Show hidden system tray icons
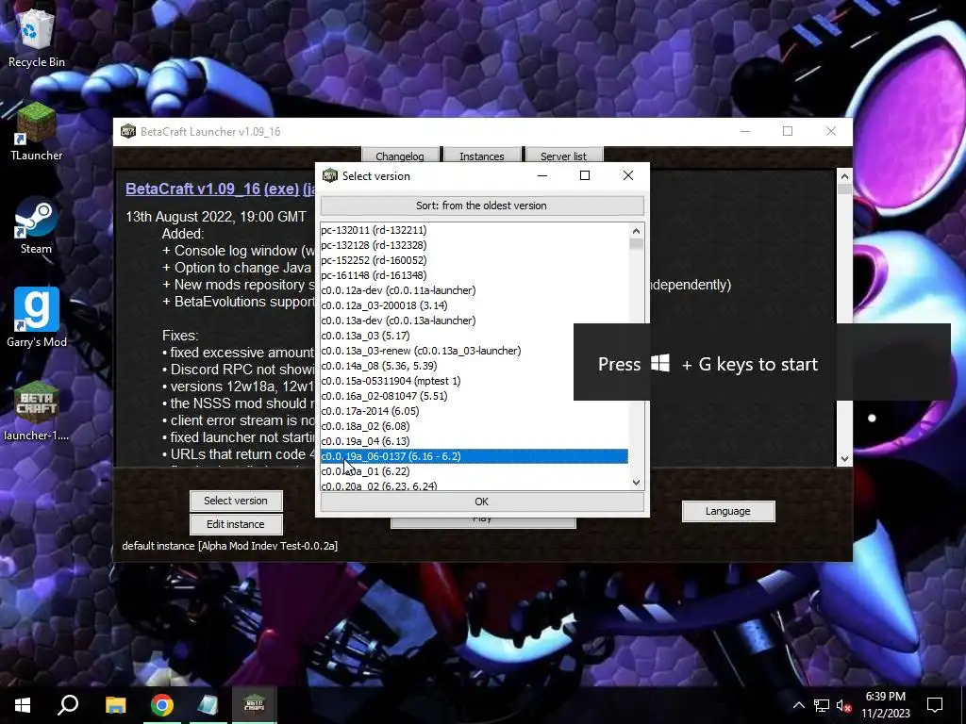Screen dimensions: 966x724 [798, 705]
